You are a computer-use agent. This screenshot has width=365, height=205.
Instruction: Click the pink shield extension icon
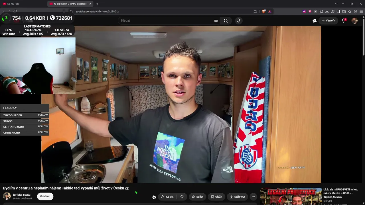click(310, 11)
